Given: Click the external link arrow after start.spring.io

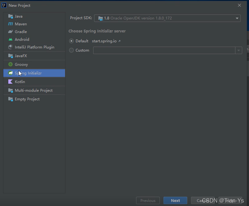Looking at the screenshot, I should click(119, 41).
